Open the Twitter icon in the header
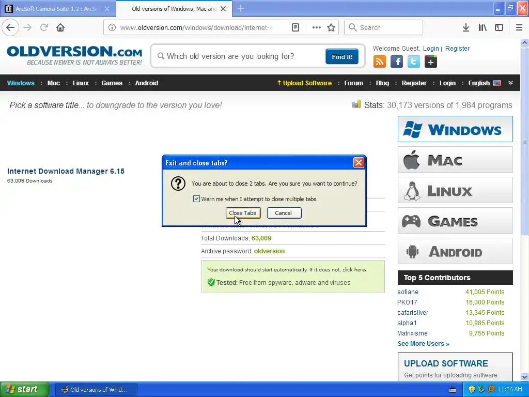 414,62
